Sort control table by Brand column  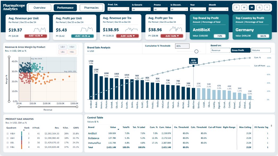(x=91, y=127)
